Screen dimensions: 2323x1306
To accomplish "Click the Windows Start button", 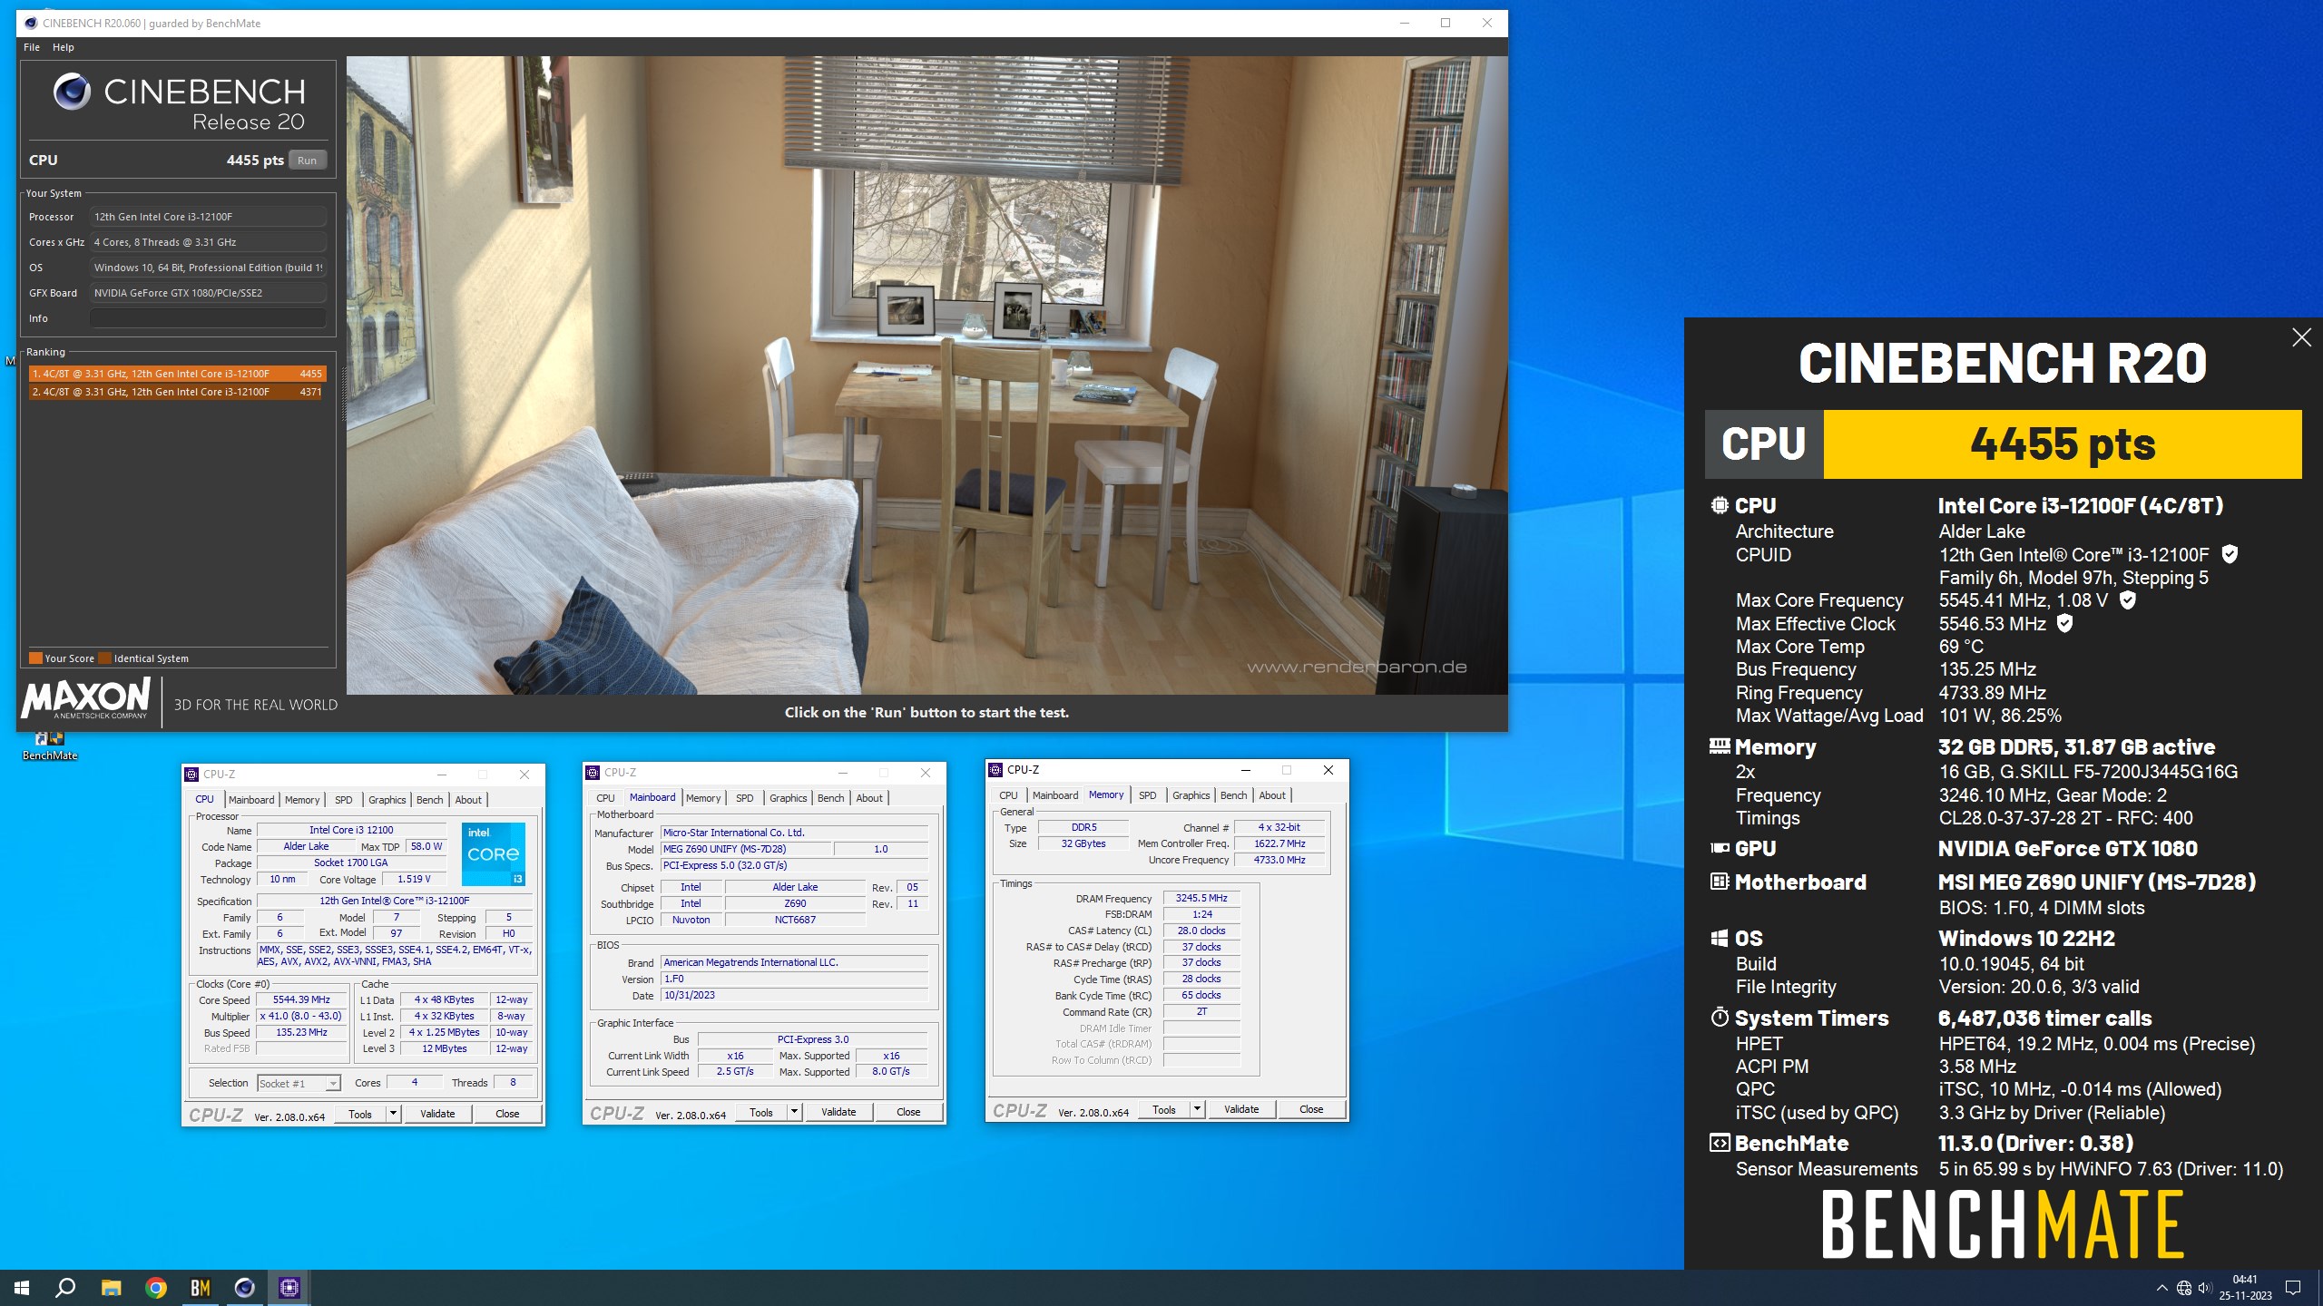I will point(22,1287).
